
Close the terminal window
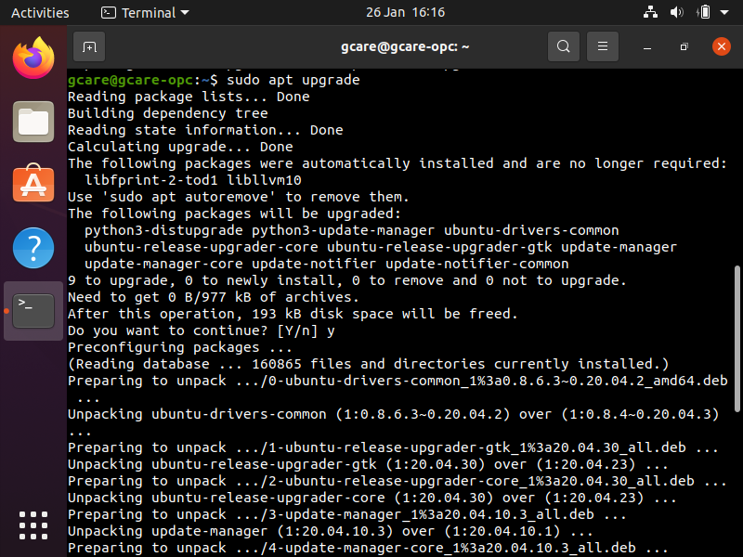tap(722, 46)
